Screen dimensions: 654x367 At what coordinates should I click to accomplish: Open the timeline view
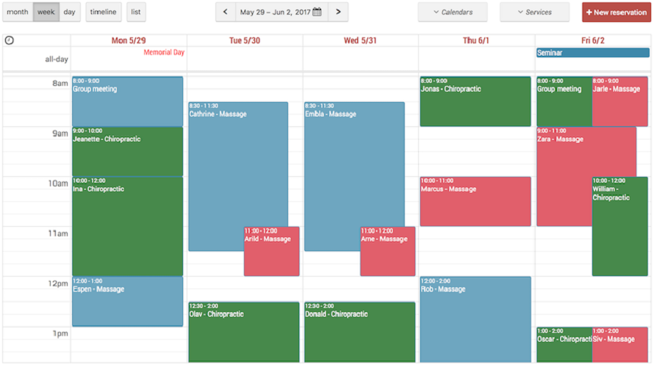104,12
